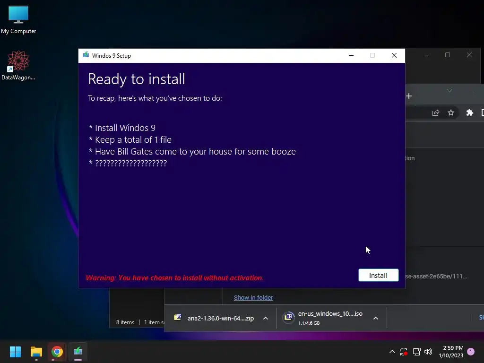Open the Windows Start menu
The width and height of the screenshot is (484, 363).
pyautogui.click(x=15, y=352)
